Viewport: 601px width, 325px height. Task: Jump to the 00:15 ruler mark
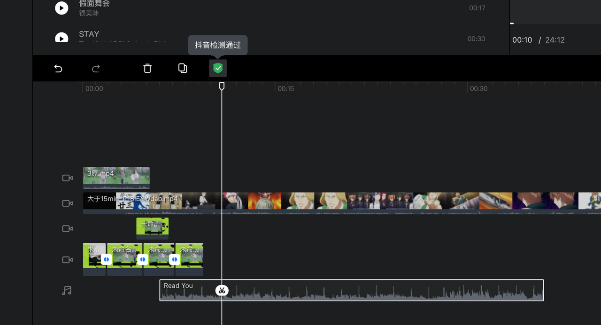click(x=286, y=89)
